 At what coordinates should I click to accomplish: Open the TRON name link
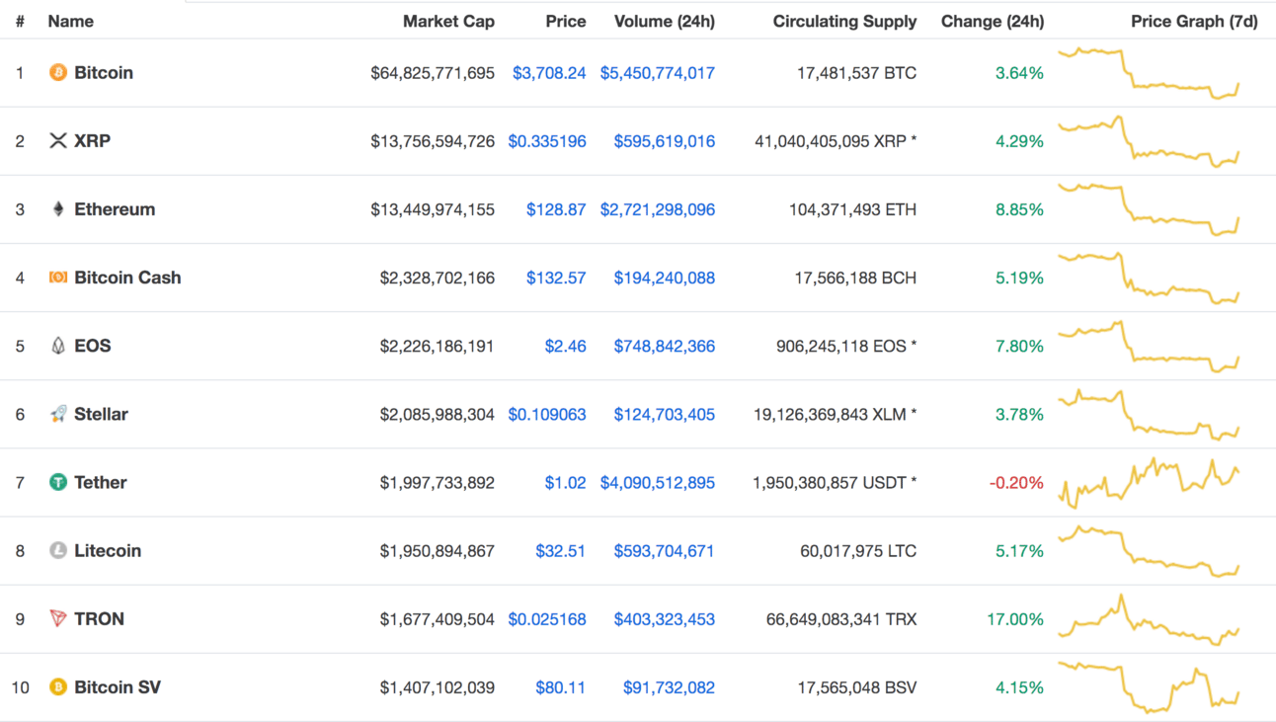pos(100,618)
